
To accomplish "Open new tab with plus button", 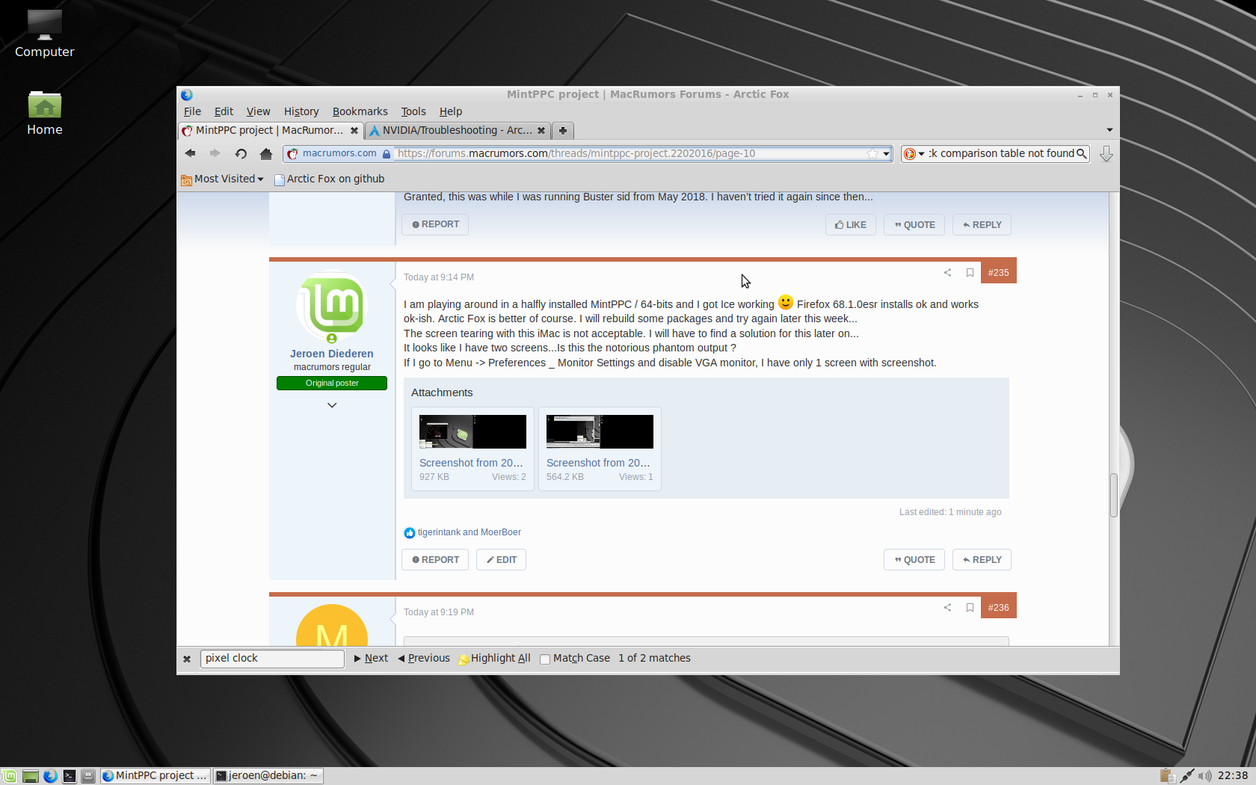I will coord(563,130).
